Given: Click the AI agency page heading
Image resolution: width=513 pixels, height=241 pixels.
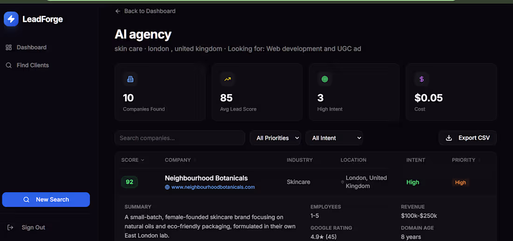Looking at the screenshot, I should tap(143, 34).
